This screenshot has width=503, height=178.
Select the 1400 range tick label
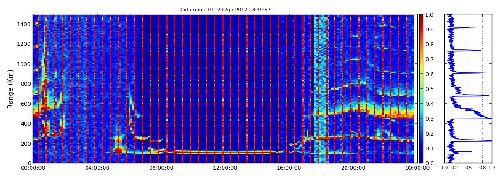point(24,24)
